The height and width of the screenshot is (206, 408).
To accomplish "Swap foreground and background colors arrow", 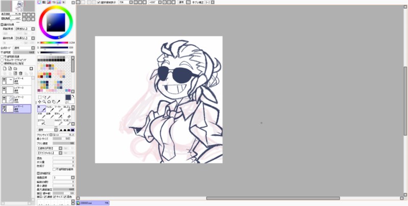I will tap(73, 96).
